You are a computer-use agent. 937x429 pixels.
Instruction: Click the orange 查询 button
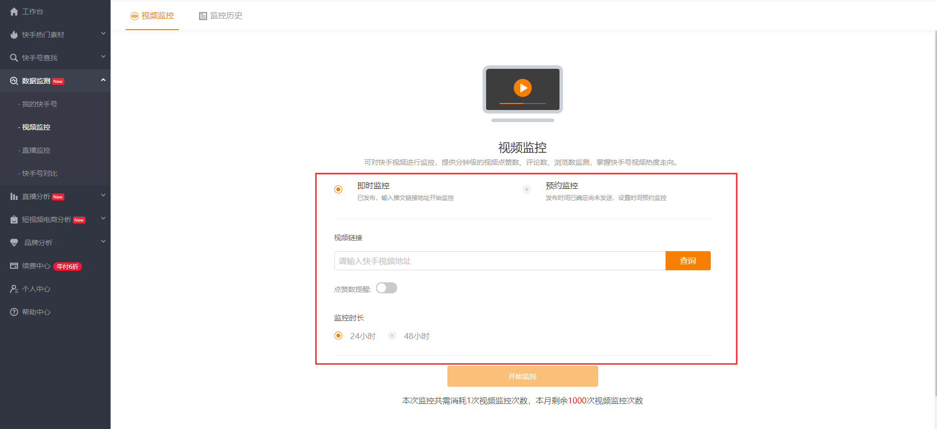tap(688, 261)
